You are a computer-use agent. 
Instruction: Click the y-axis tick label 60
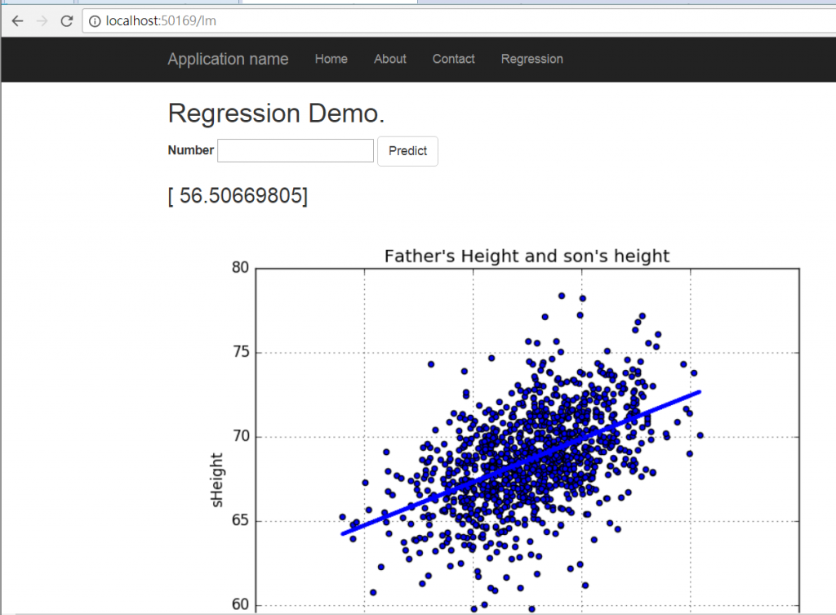pyautogui.click(x=241, y=604)
